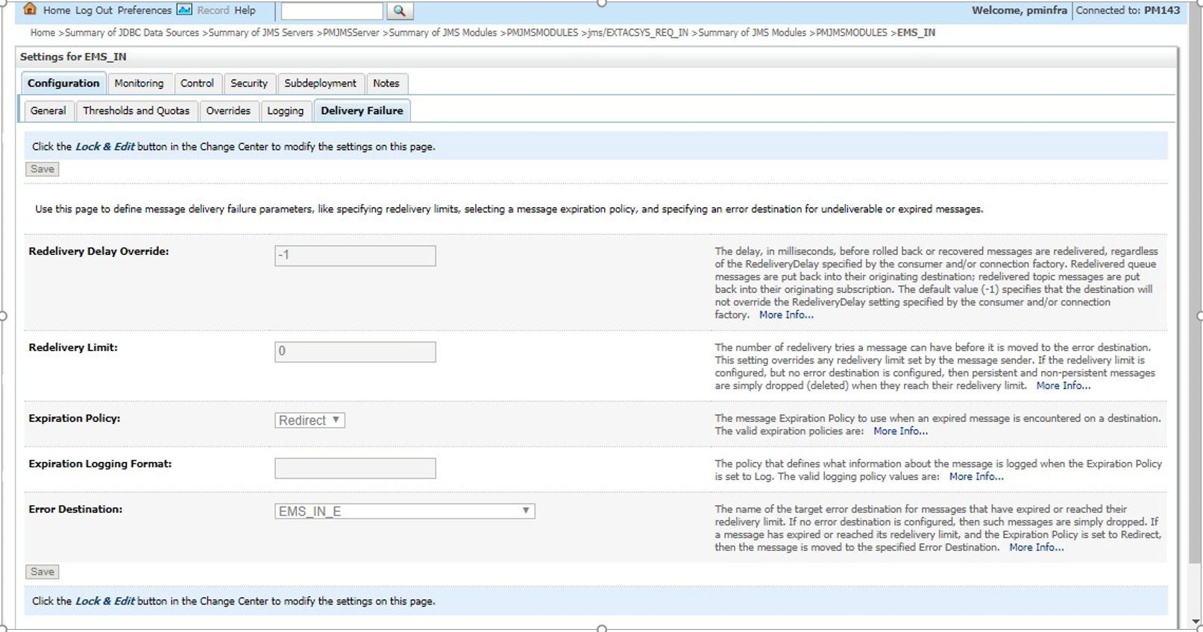Open PMJMSServer breadcrumb link
Screen dimensions: 1203x632
[351, 33]
